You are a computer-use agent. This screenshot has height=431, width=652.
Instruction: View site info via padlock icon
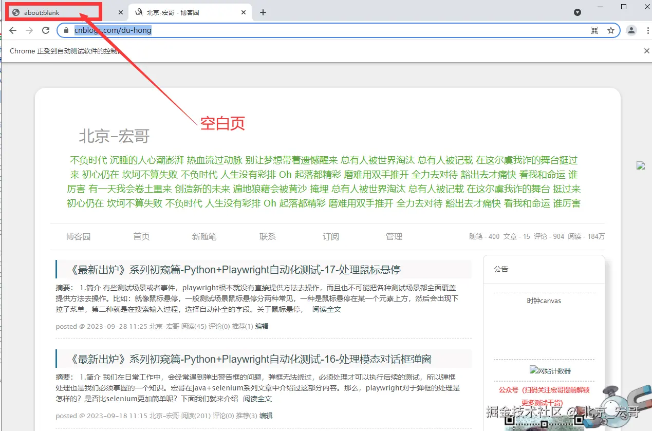[x=66, y=30]
